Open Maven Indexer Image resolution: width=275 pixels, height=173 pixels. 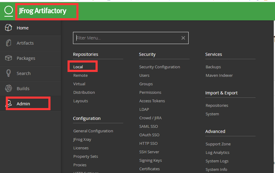[x=219, y=75]
